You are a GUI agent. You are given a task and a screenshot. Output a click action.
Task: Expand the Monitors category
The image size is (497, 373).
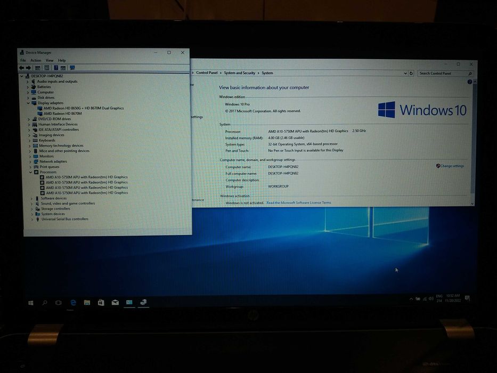coord(30,156)
